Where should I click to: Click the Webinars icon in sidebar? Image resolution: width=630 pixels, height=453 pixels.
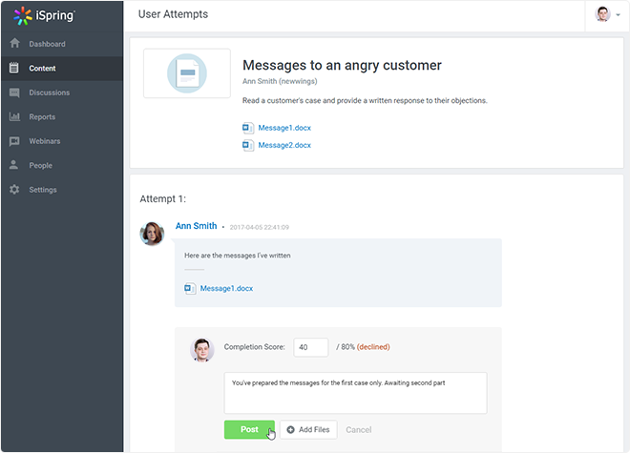pos(14,141)
